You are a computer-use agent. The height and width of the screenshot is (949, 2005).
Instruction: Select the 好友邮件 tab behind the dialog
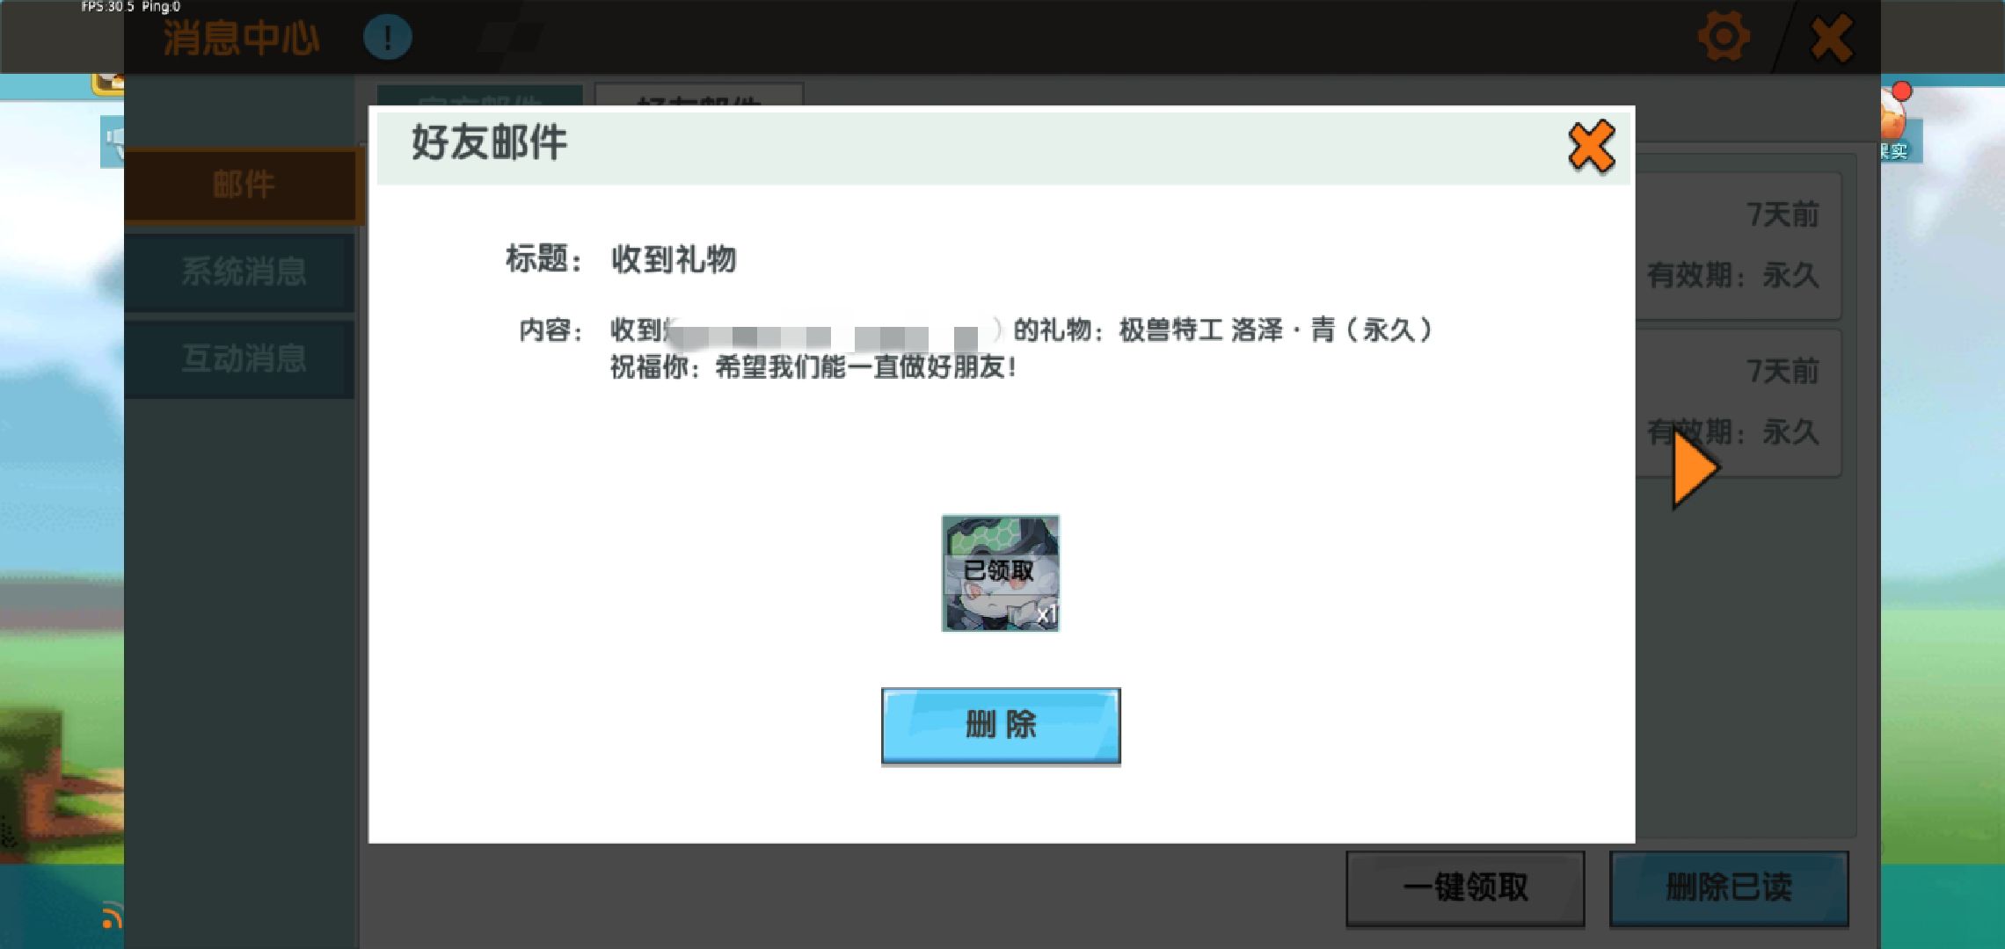(x=698, y=96)
